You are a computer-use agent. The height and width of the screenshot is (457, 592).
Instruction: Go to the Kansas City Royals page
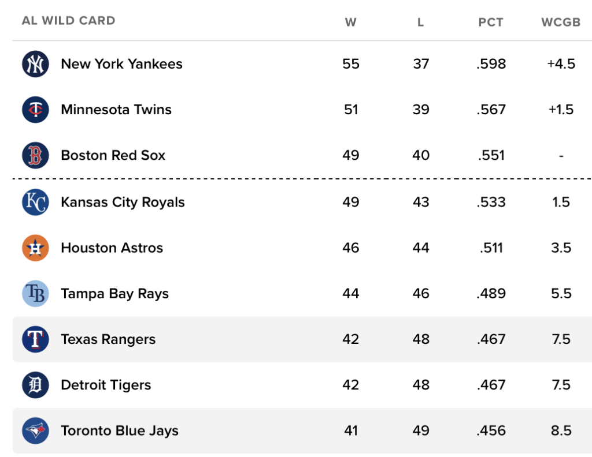point(123,202)
